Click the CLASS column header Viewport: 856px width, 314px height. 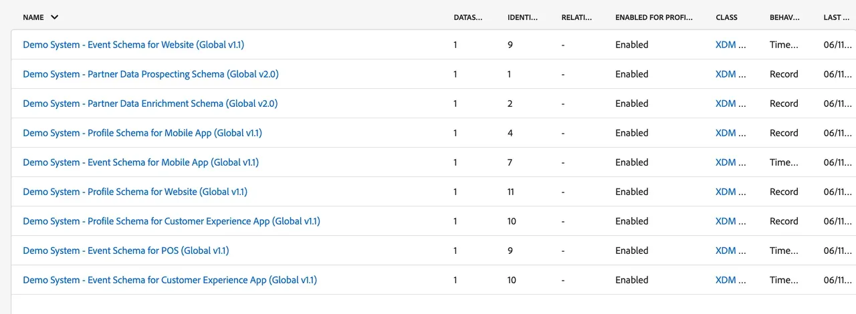(728, 17)
